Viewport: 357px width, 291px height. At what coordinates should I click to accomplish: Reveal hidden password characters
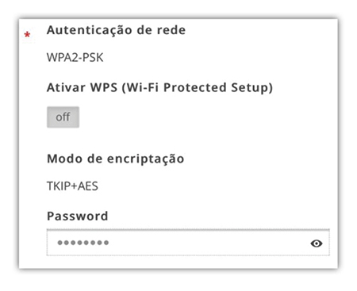(317, 243)
